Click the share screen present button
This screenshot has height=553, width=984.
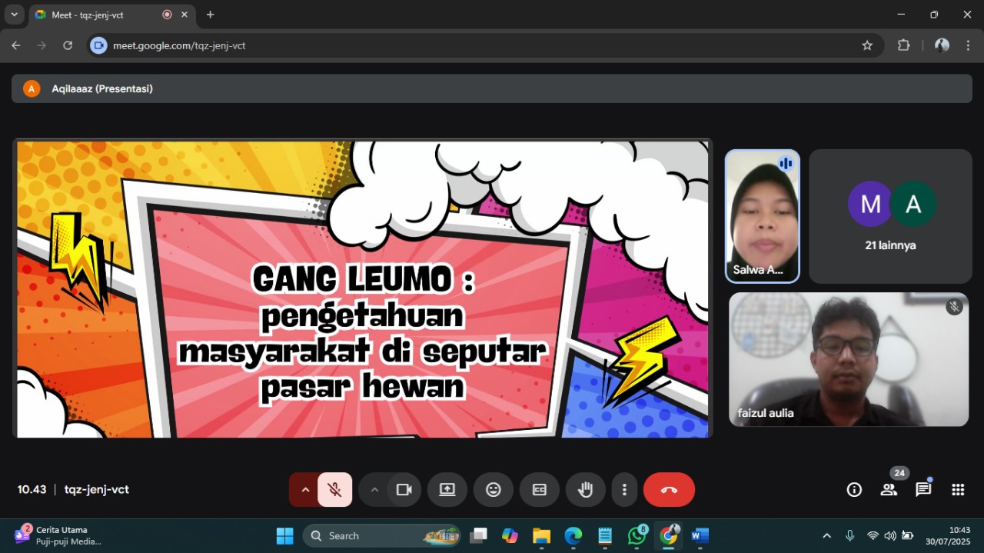[447, 490]
